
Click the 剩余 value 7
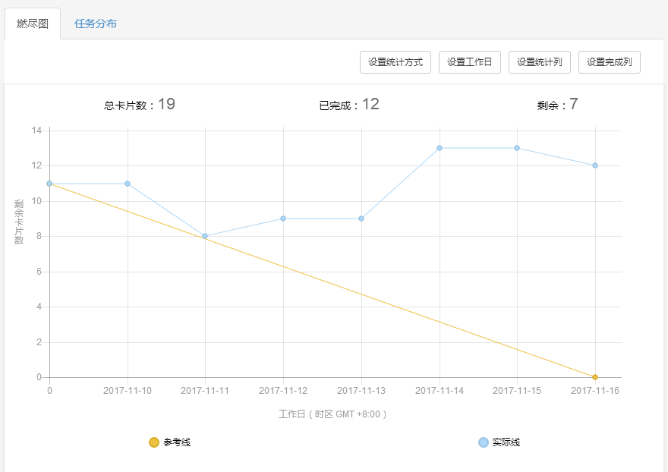tap(574, 104)
